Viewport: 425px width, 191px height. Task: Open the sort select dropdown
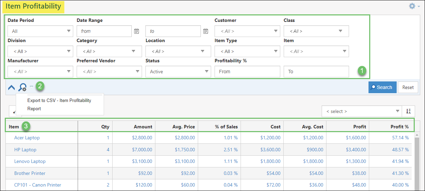coord(362,111)
